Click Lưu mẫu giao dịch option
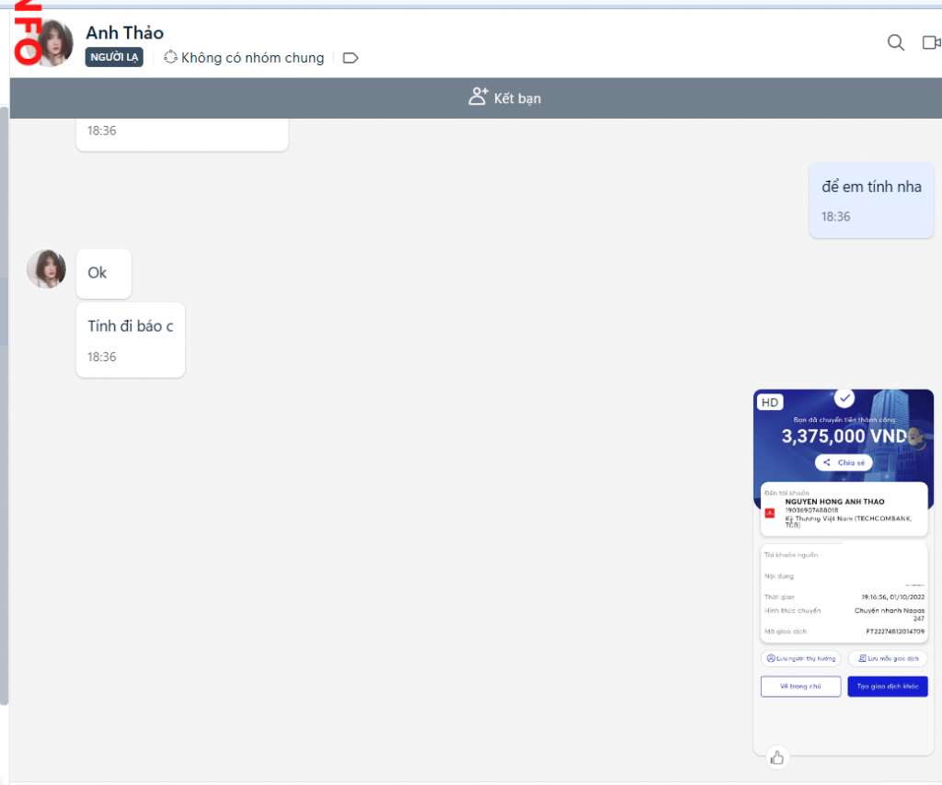This screenshot has width=942, height=785. [x=888, y=658]
